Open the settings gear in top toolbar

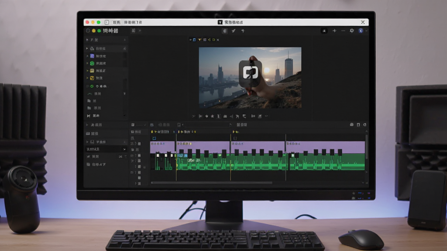click(x=352, y=31)
